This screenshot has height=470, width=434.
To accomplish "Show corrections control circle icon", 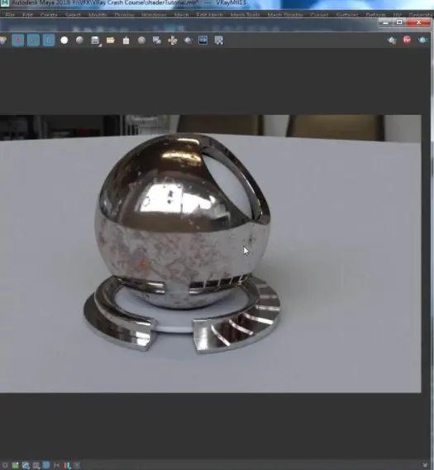I will tap(5, 465).
